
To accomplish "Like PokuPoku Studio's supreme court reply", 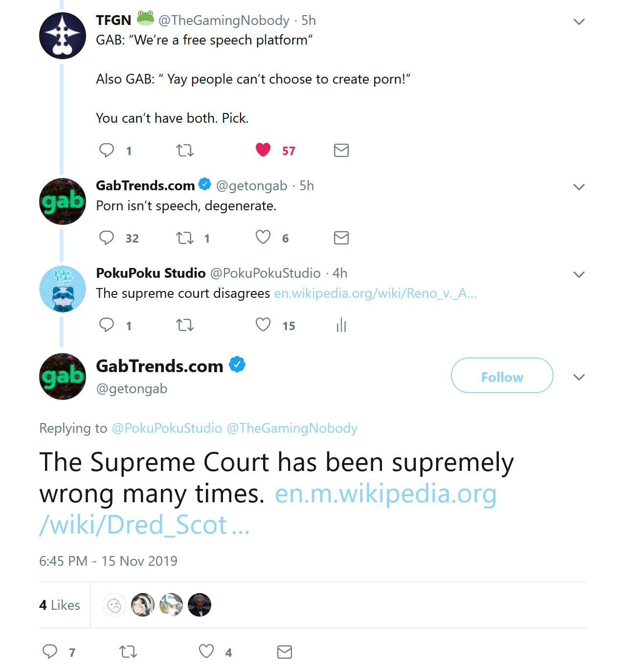I will click(x=263, y=325).
